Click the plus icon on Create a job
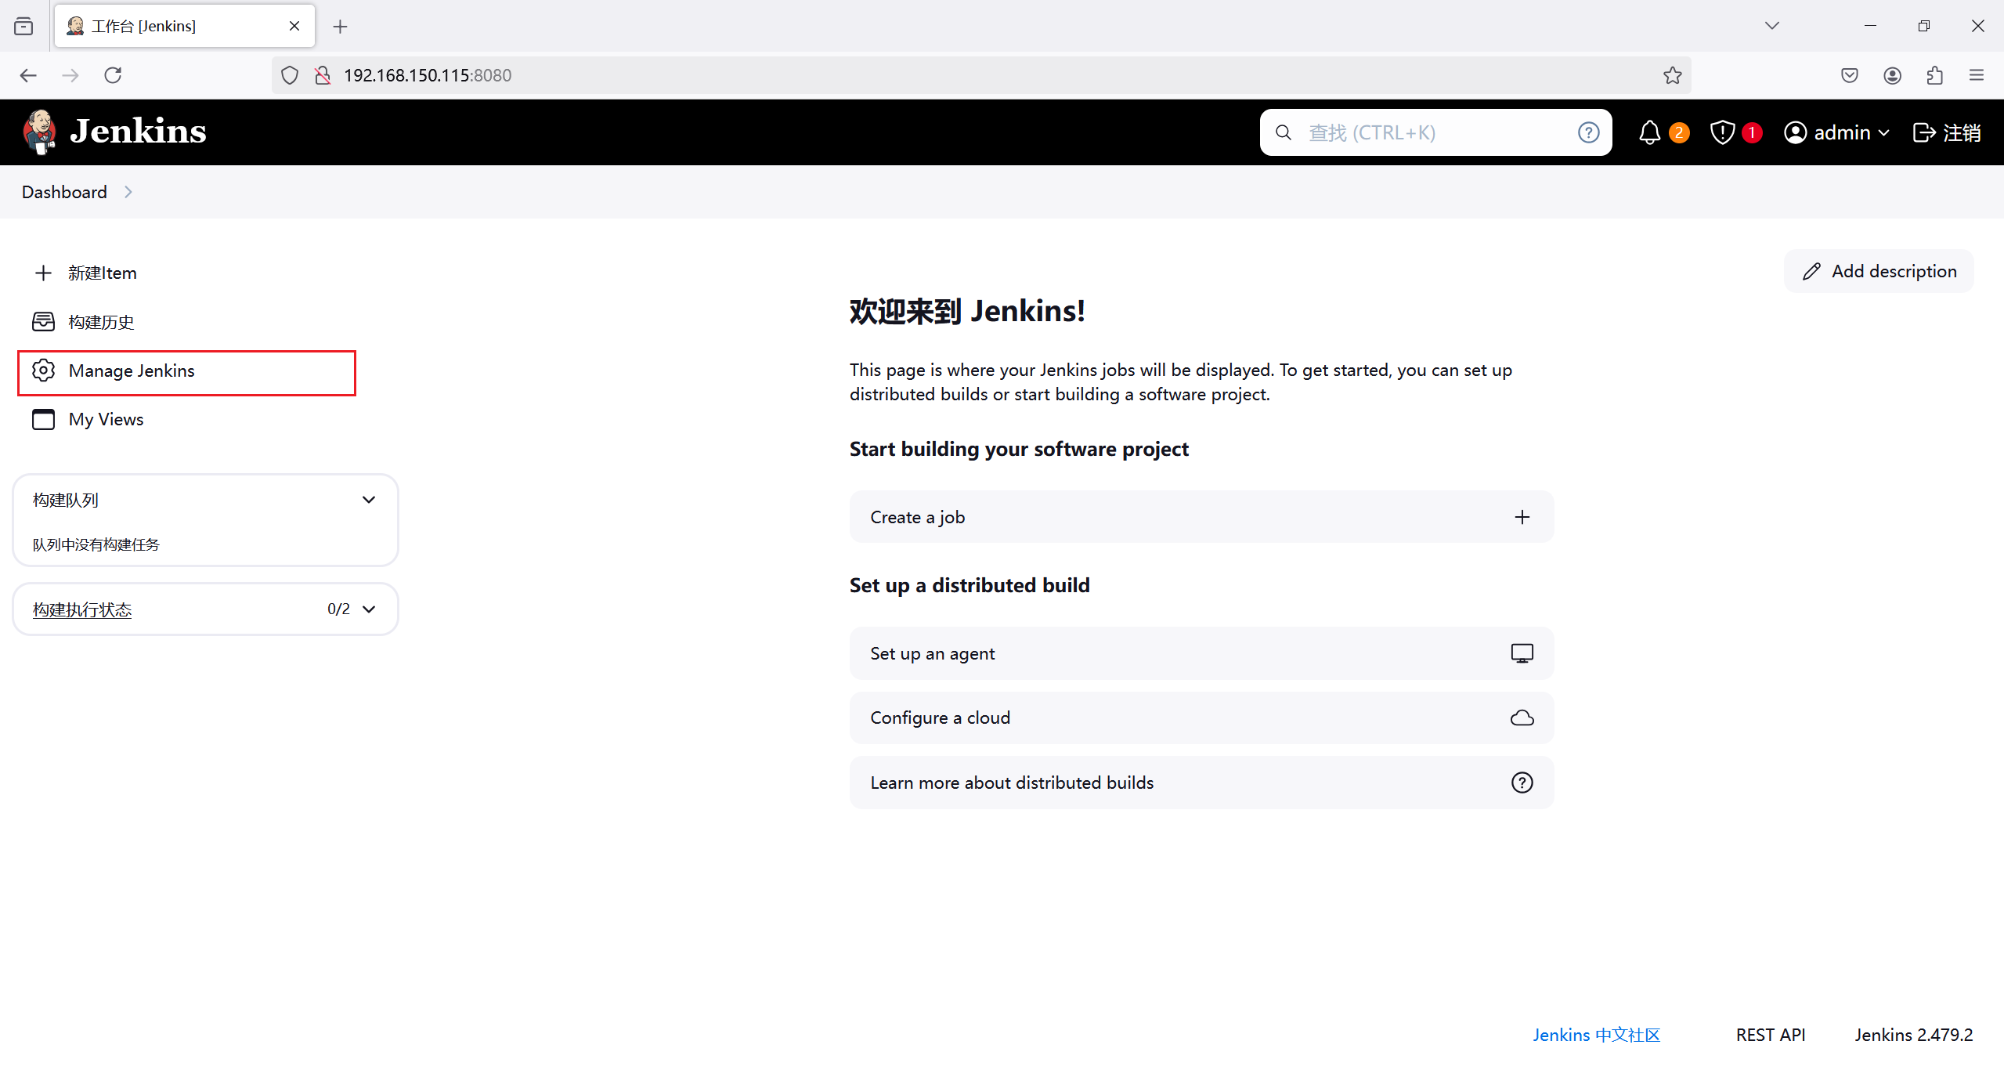The image size is (2004, 1070). (x=1522, y=517)
